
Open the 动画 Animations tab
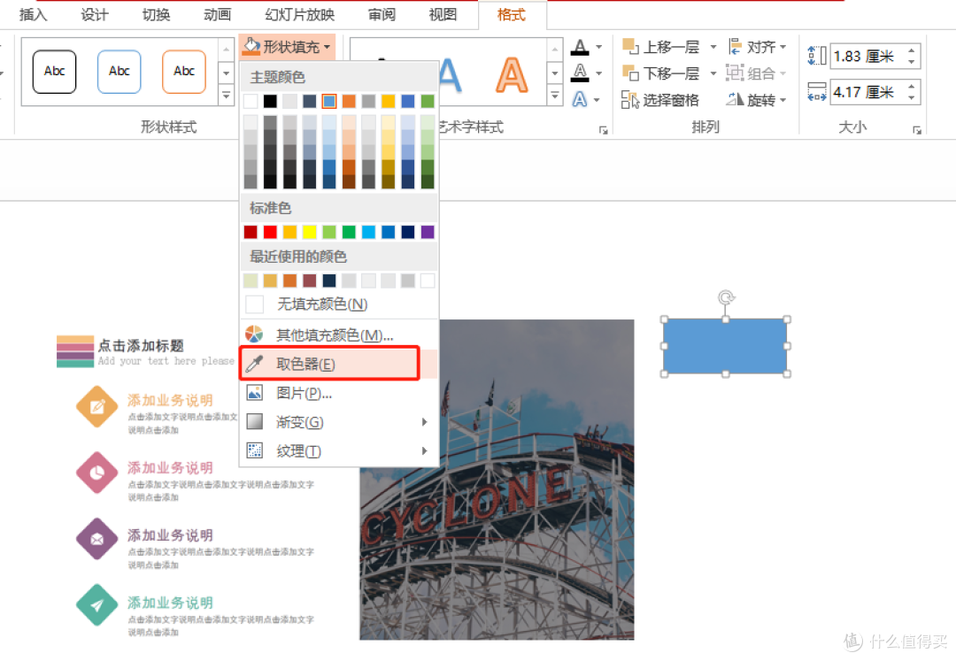(217, 15)
